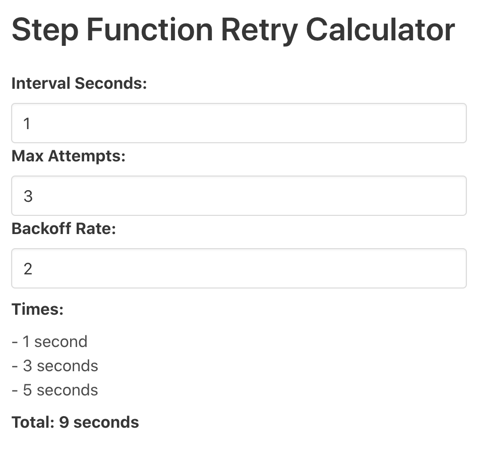Focus the Backoff Rate input field
Image resolution: width=478 pixels, height=460 pixels.
click(x=239, y=268)
